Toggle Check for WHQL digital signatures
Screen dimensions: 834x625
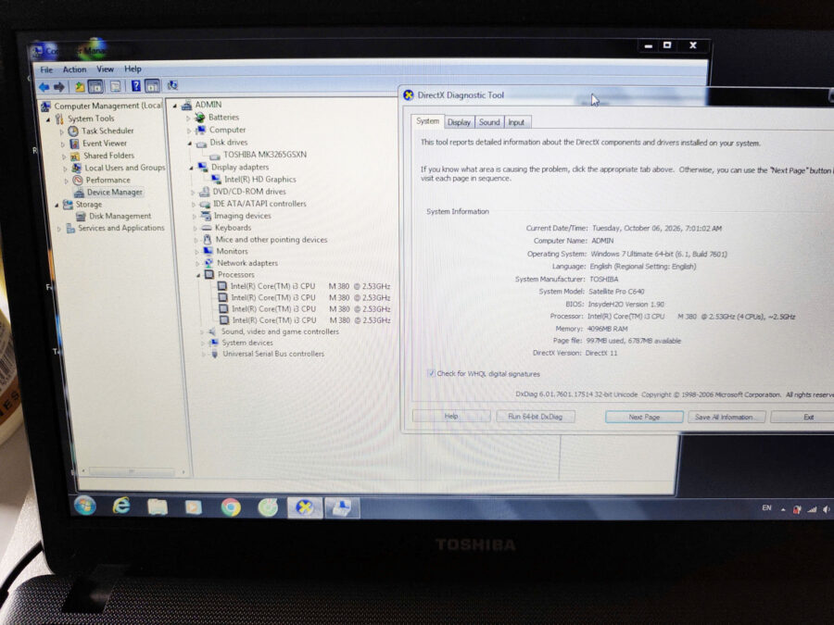(431, 373)
